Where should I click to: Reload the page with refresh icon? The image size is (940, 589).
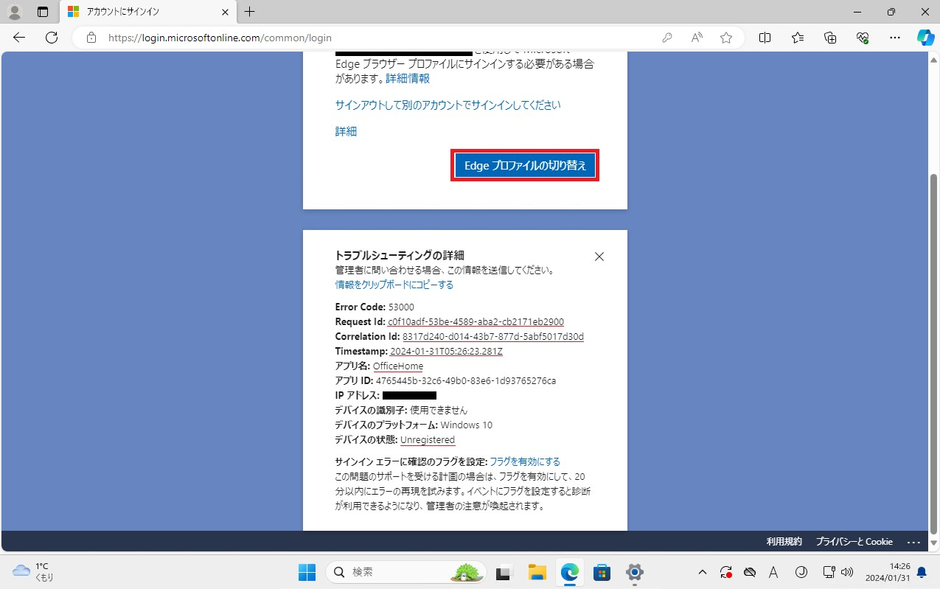tap(52, 38)
